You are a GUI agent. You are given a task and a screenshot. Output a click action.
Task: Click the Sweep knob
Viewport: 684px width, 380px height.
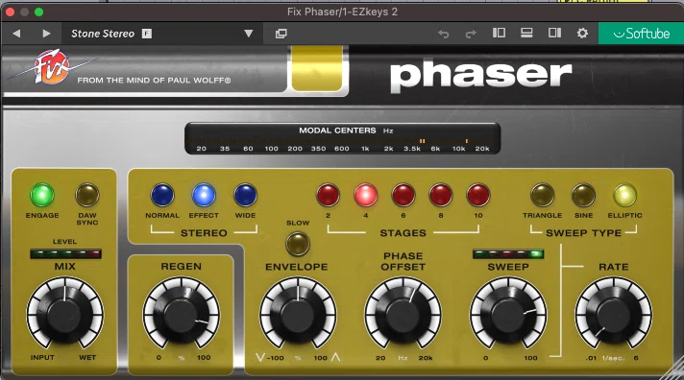(508, 314)
